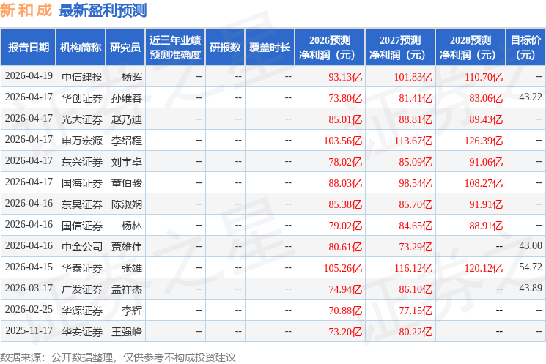This screenshot has width=546, height=364.
Task: Select the 126.39亿 profit value
Action: (x=484, y=141)
